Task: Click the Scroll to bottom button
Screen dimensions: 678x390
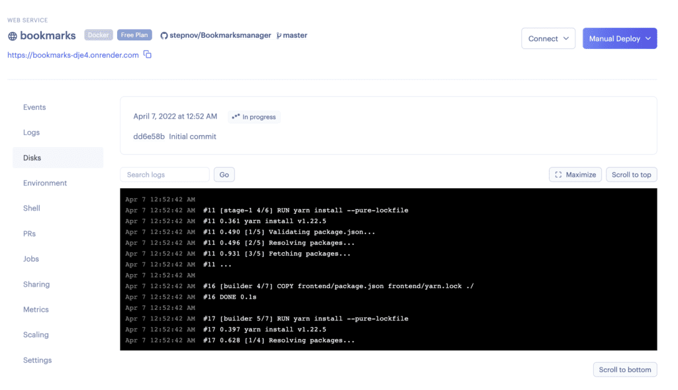Action: 625,369
